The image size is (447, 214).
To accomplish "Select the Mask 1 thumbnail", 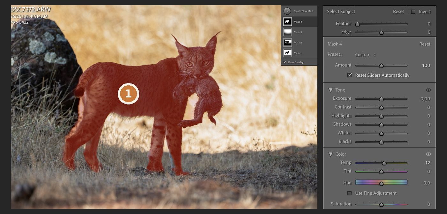I will click(287, 53).
